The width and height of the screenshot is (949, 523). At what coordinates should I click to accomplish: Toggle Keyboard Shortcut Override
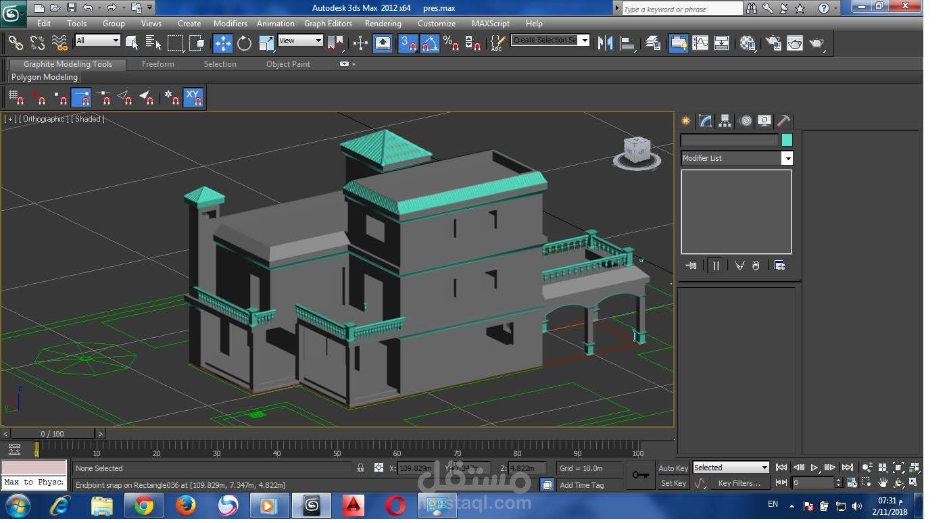[383, 43]
